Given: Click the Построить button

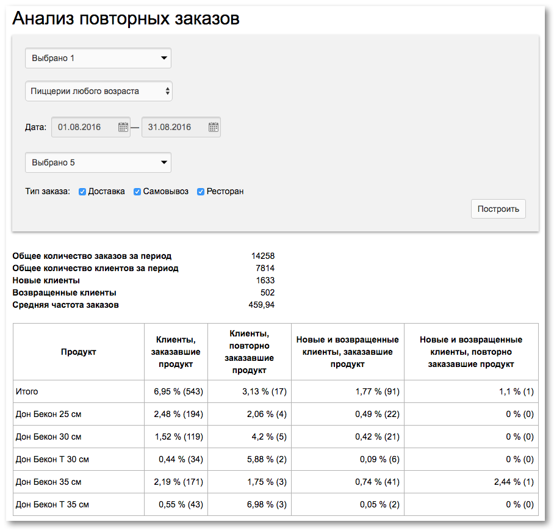Looking at the screenshot, I should [x=498, y=209].
